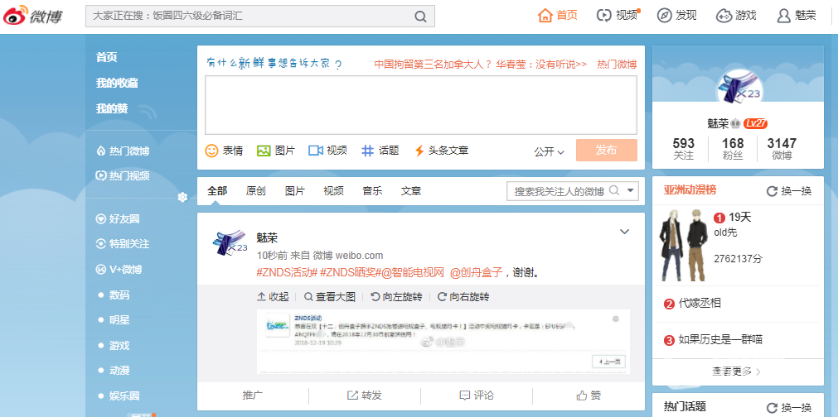Open the 魅荣 user profile in top bar
Screen dimensions: 838x417
(797, 16)
